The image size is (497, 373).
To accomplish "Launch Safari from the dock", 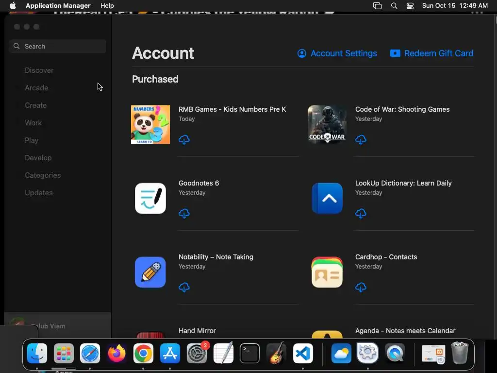I will 90,353.
